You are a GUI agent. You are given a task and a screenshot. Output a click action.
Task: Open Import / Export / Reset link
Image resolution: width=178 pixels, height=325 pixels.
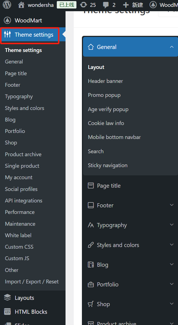[x=32, y=282]
